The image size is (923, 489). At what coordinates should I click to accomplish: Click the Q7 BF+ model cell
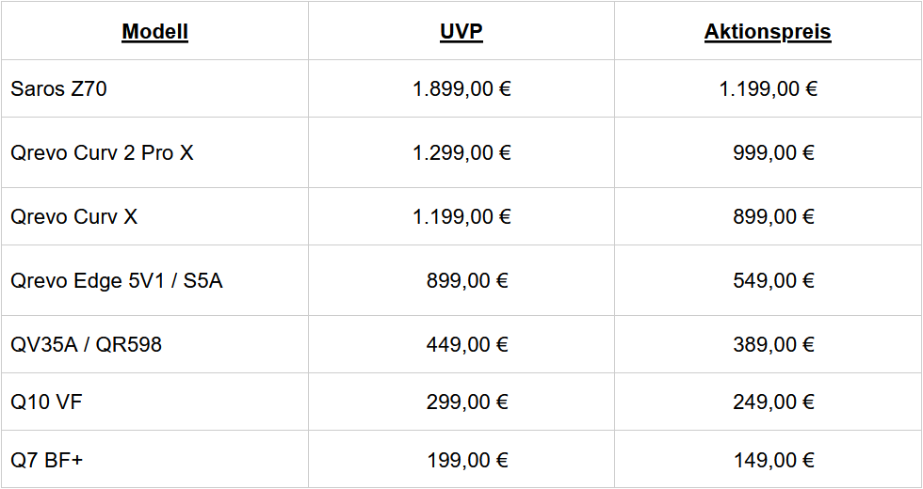48,460
